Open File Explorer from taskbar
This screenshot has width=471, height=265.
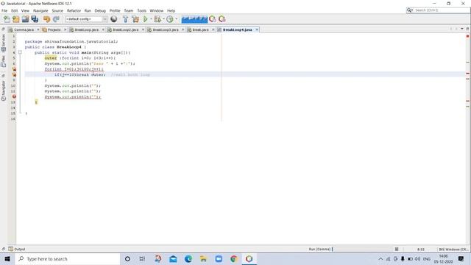coord(204,258)
